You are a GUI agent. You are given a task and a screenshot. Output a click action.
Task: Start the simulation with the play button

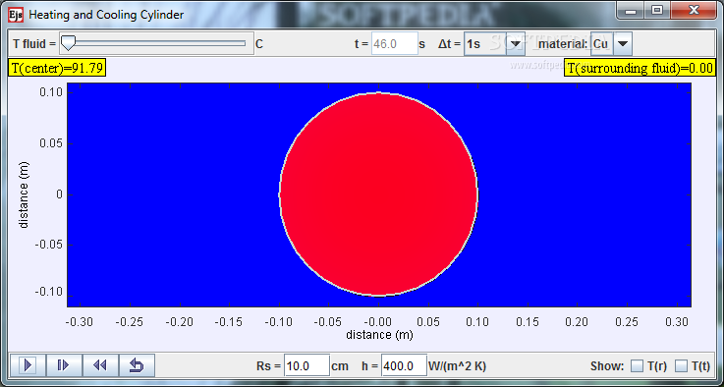(x=28, y=365)
